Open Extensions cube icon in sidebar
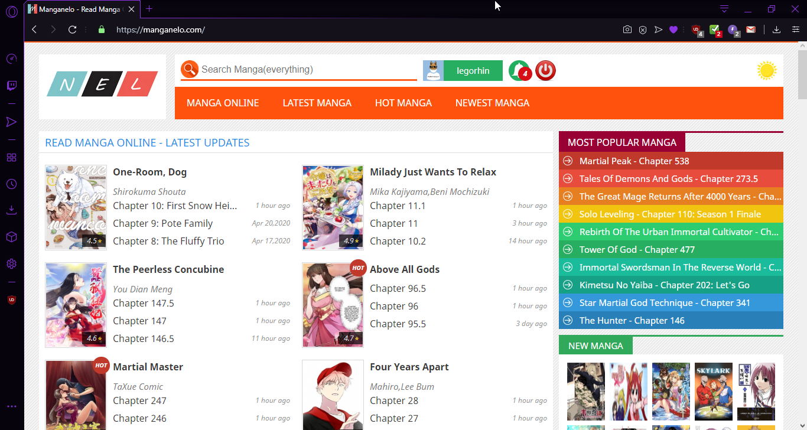The height and width of the screenshot is (430, 807). (x=12, y=237)
